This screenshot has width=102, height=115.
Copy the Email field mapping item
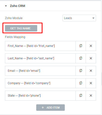(81, 71)
